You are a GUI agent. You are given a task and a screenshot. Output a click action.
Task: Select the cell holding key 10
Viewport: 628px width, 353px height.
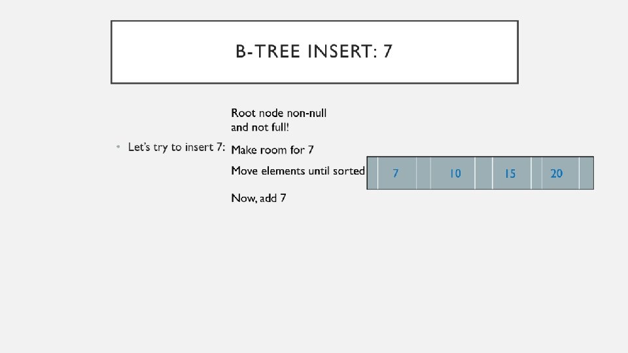pyautogui.click(x=455, y=173)
